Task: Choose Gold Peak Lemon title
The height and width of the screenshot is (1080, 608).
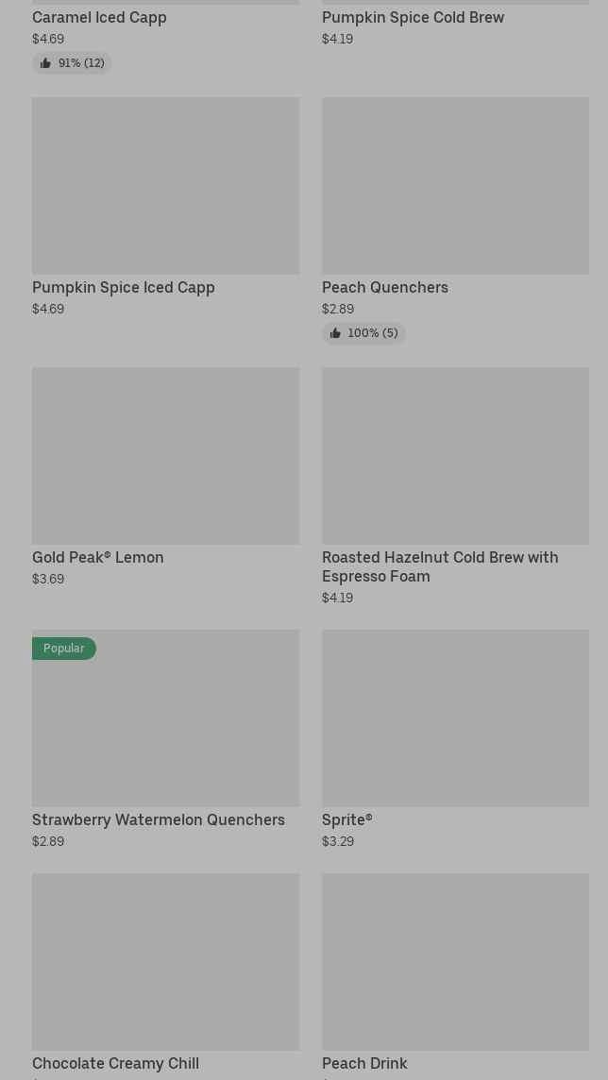Action: [x=98, y=557]
